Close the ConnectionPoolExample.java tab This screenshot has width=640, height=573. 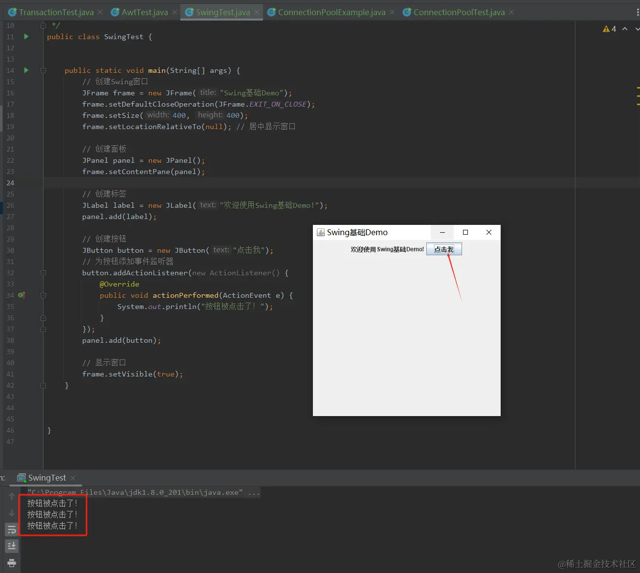[x=392, y=12]
